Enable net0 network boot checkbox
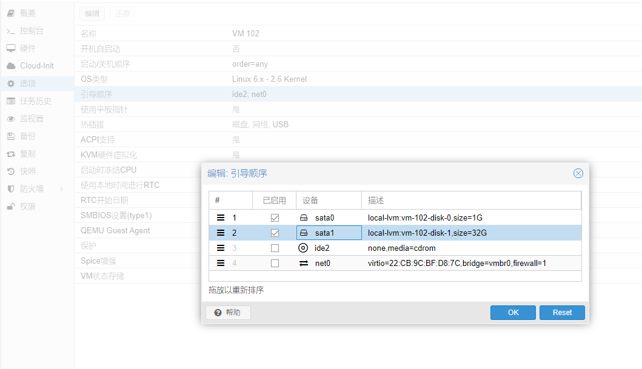 pyautogui.click(x=275, y=263)
